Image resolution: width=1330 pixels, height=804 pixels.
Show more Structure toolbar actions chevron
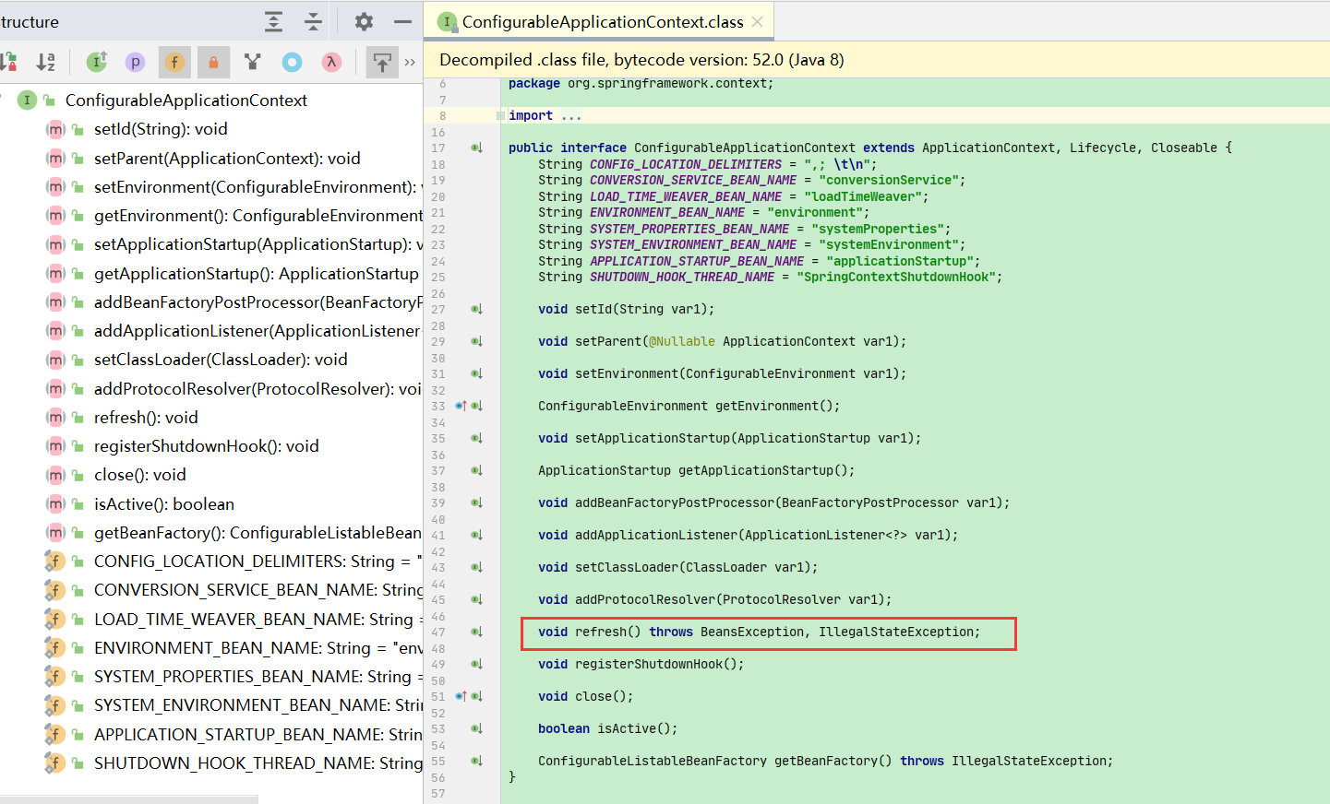point(410,62)
